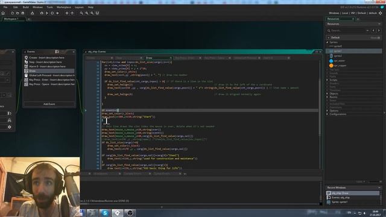
Task: Collapse the Events window with the header triangle
Action: [25, 52]
